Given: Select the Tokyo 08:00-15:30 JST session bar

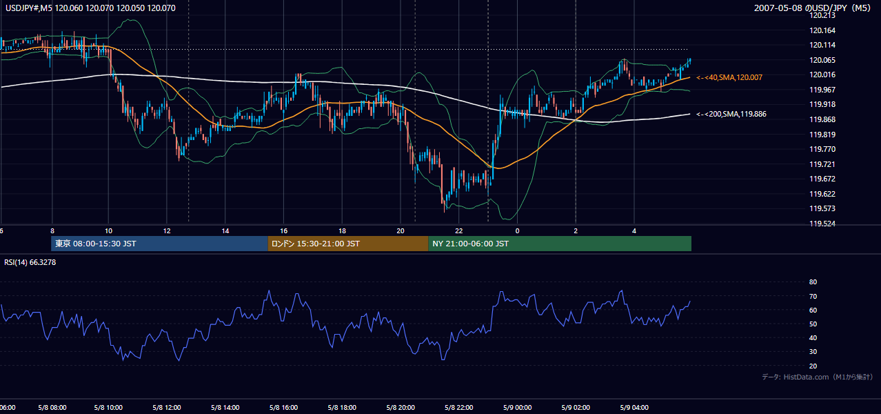Looking at the screenshot, I should tap(159, 244).
